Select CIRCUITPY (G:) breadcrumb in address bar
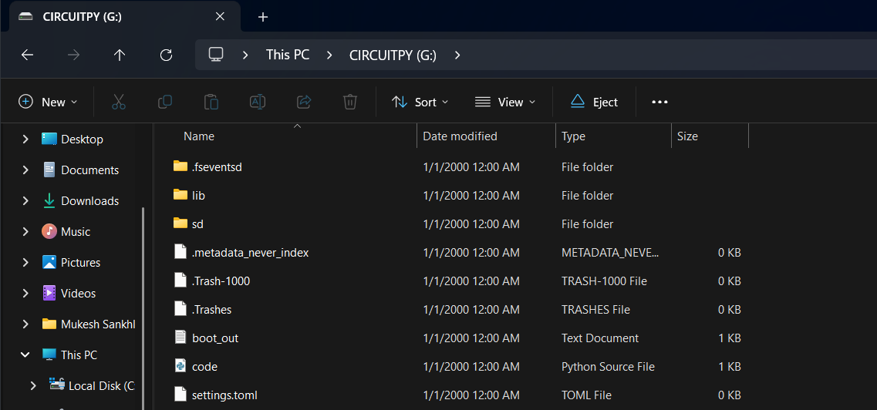This screenshot has width=877, height=410. click(x=393, y=55)
